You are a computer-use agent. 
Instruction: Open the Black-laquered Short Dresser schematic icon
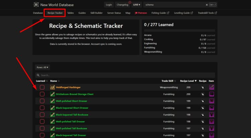[52, 108]
